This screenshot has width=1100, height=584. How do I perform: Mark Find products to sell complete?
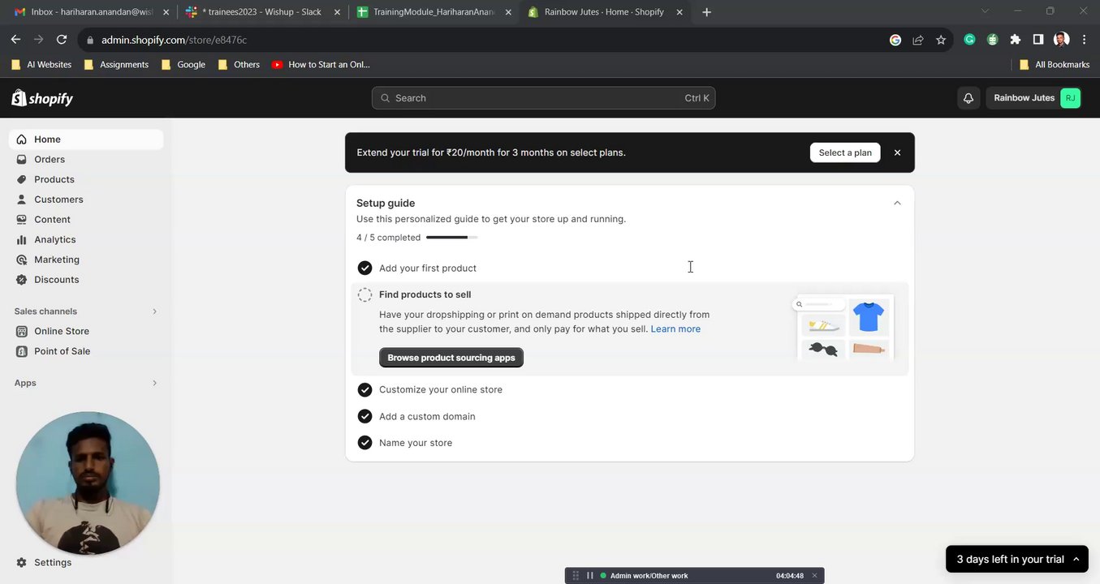pyautogui.click(x=365, y=295)
